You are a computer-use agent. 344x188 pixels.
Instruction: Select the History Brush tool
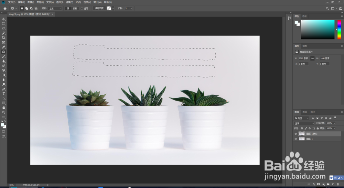[3, 66]
